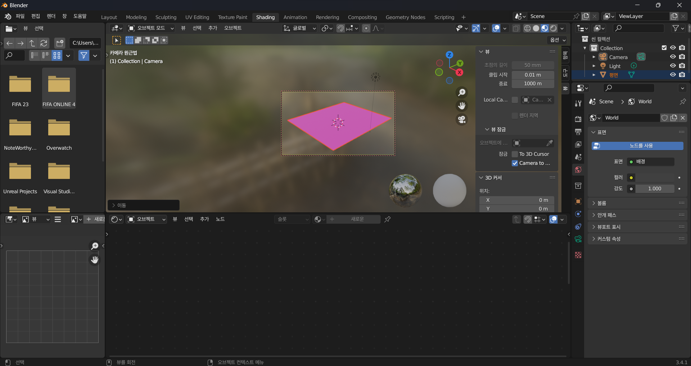Click World breadcrumb in properties

[641, 102]
